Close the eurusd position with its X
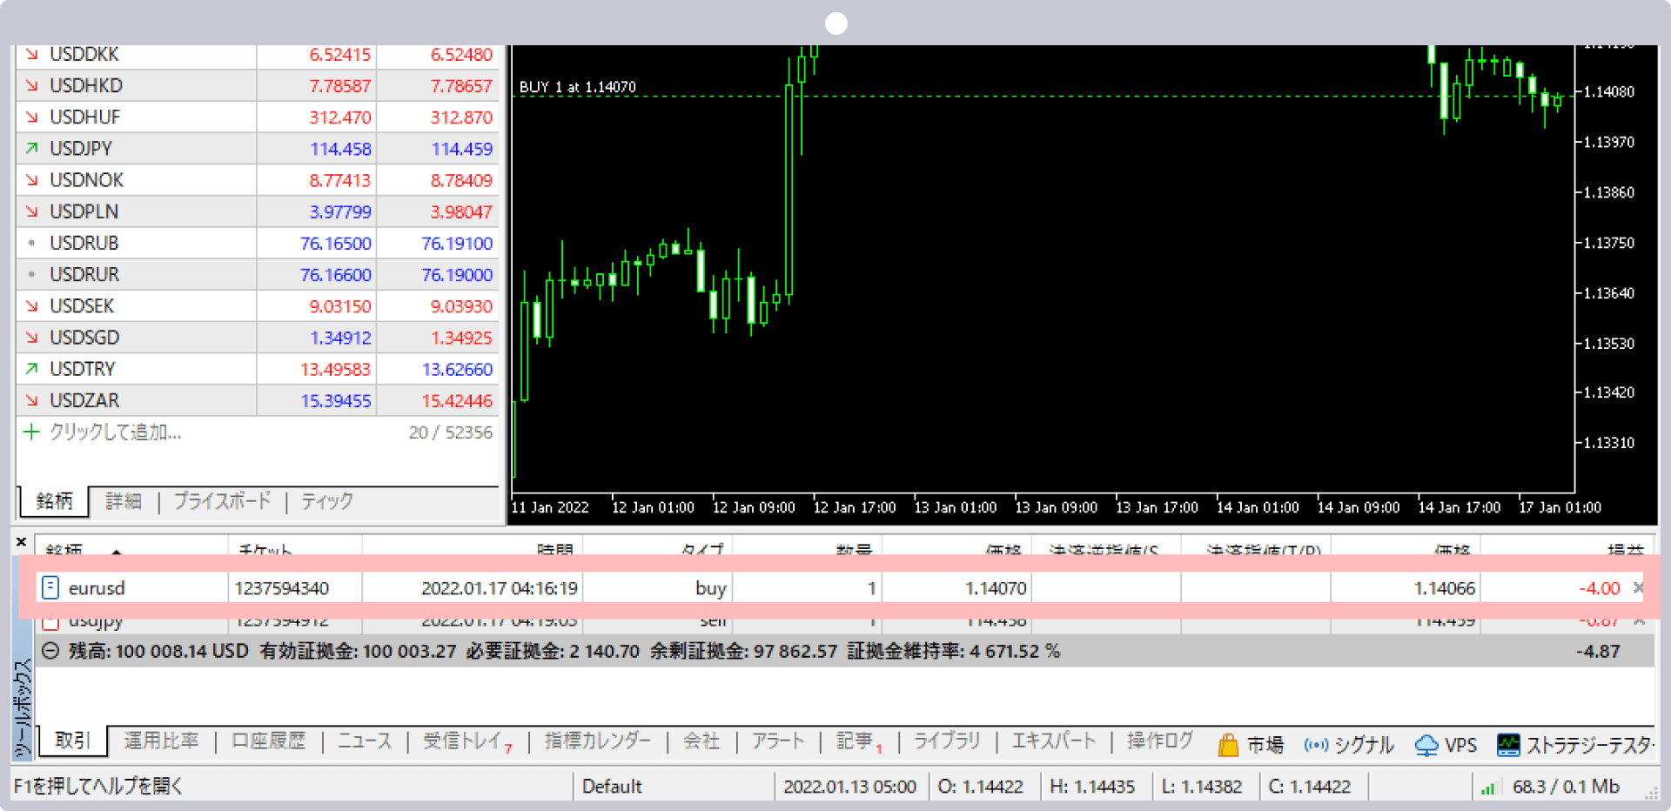This screenshot has width=1671, height=811. (x=1638, y=588)
